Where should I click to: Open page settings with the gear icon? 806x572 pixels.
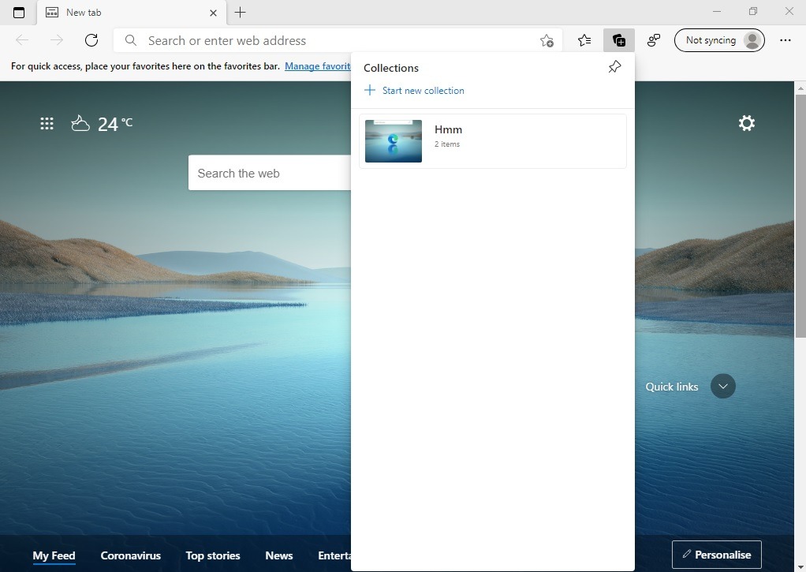tap(746, 123)
